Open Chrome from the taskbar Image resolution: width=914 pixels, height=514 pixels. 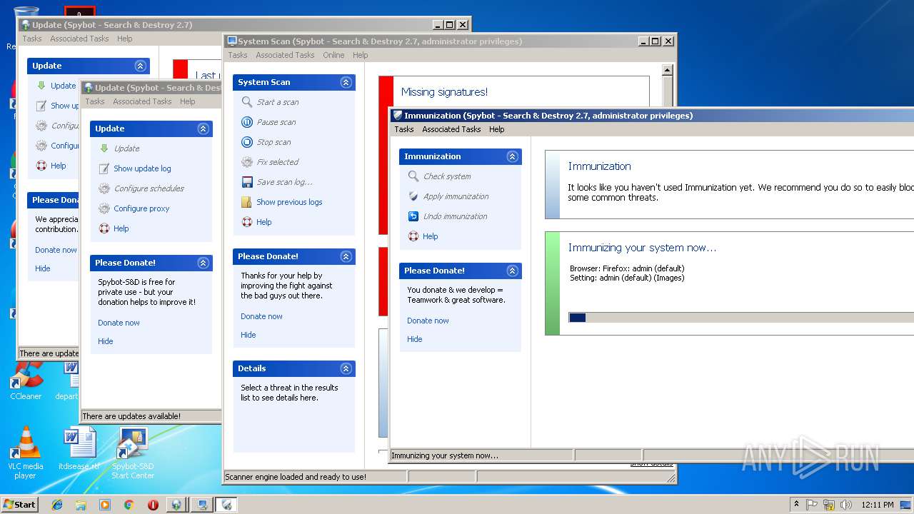[129, 505]
